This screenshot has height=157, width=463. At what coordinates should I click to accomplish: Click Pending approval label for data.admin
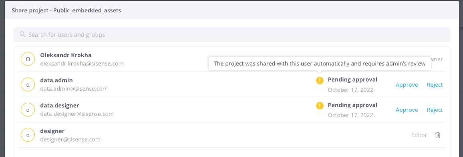[x=352, y=79]
